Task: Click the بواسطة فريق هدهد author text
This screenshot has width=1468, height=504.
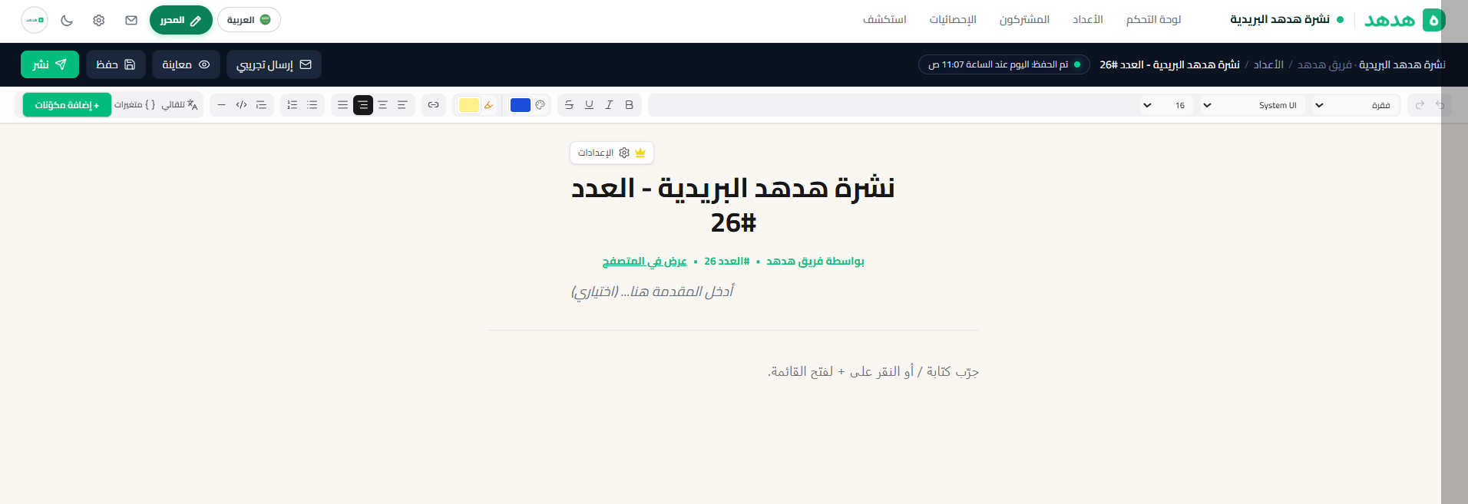Action: [x=815, y=262]
